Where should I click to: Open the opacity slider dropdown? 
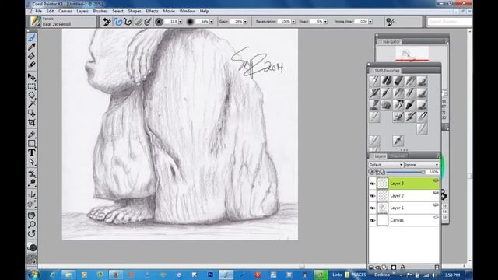pyautogui.click(x=212, y=22)
